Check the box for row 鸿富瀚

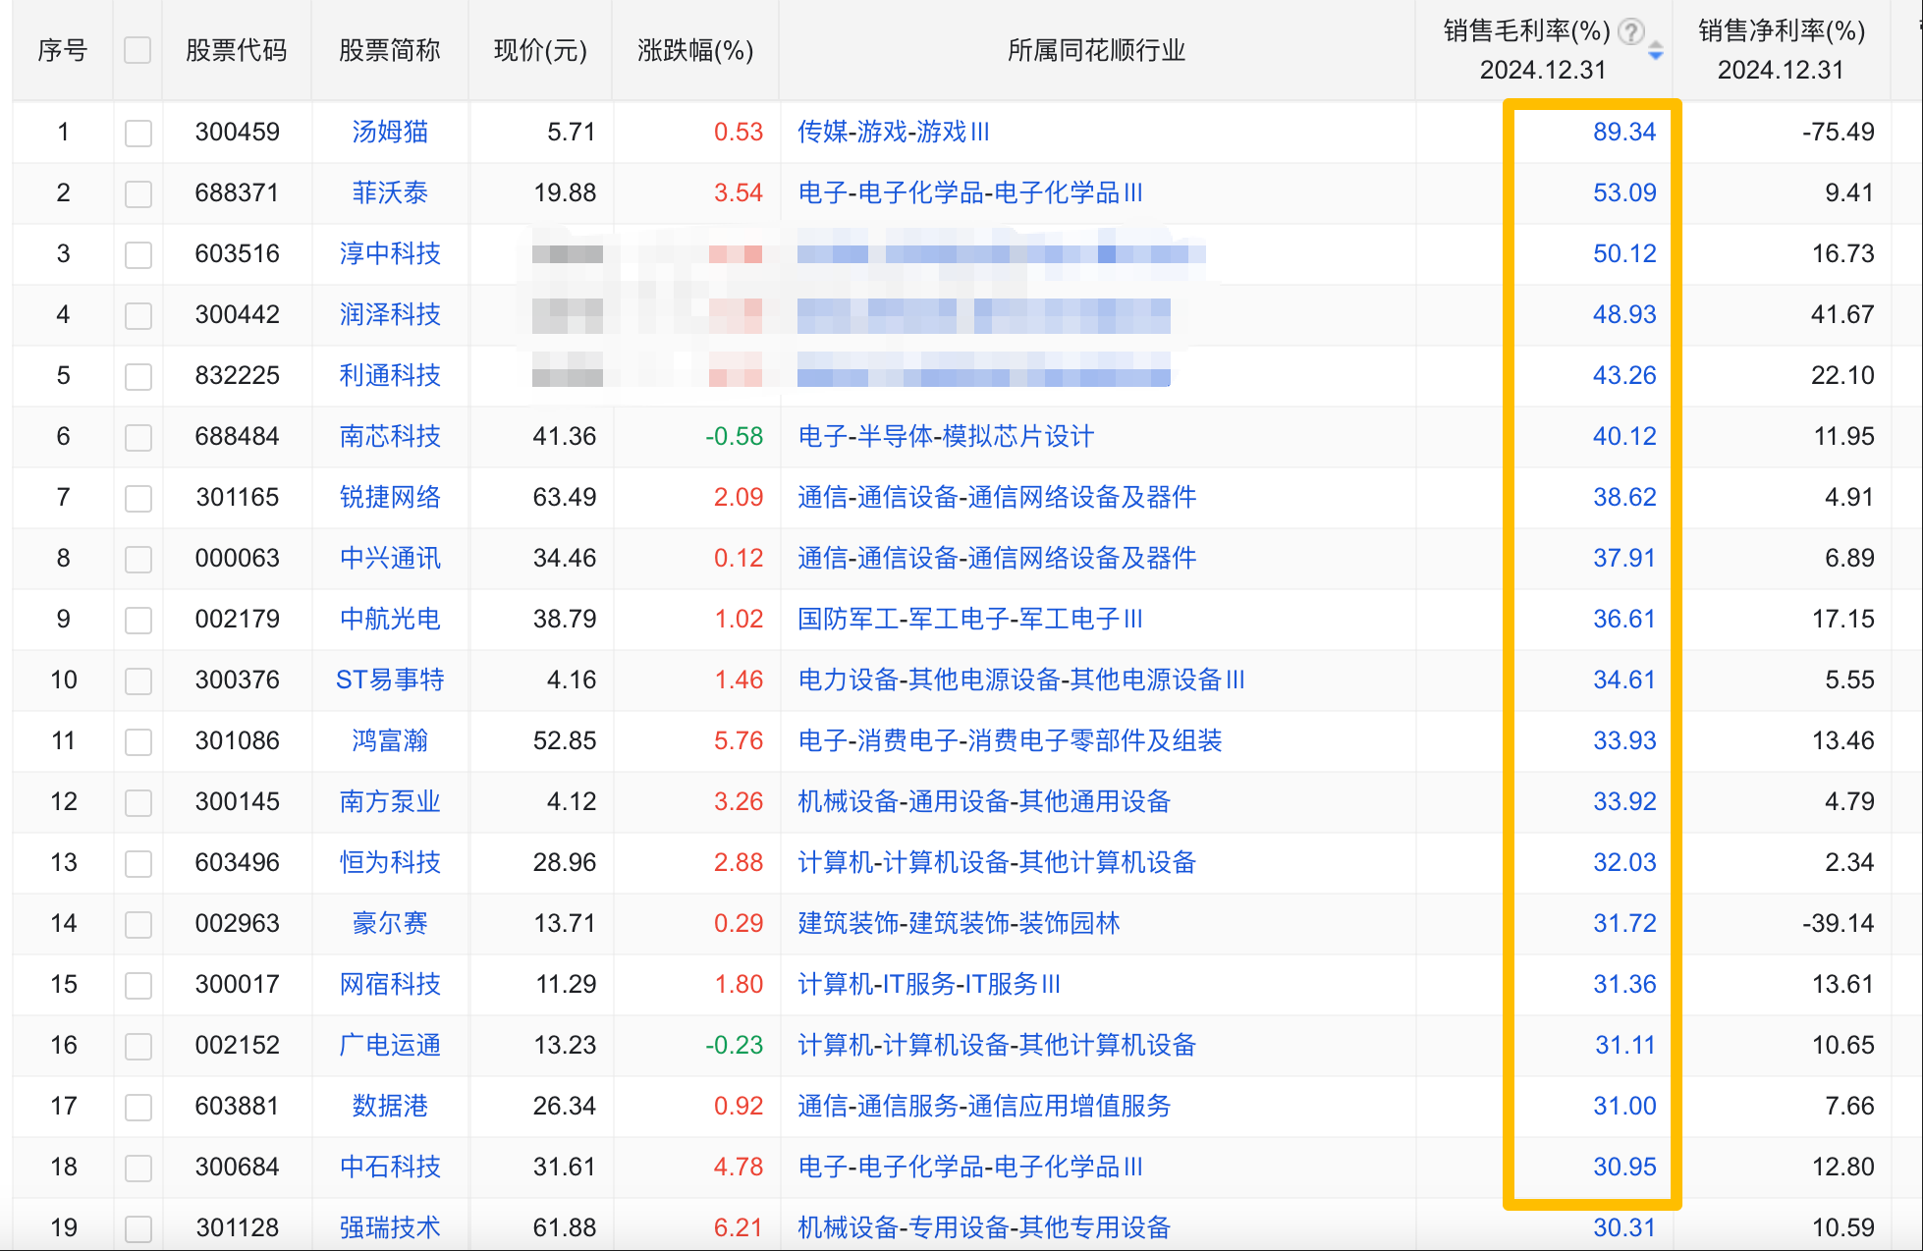pos(138,741)
